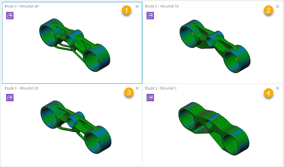The height and width of the screenshot is (167, 284).
Task: Click the title 'Étude 1 - Résultat 53'
Action: [162, 6]
